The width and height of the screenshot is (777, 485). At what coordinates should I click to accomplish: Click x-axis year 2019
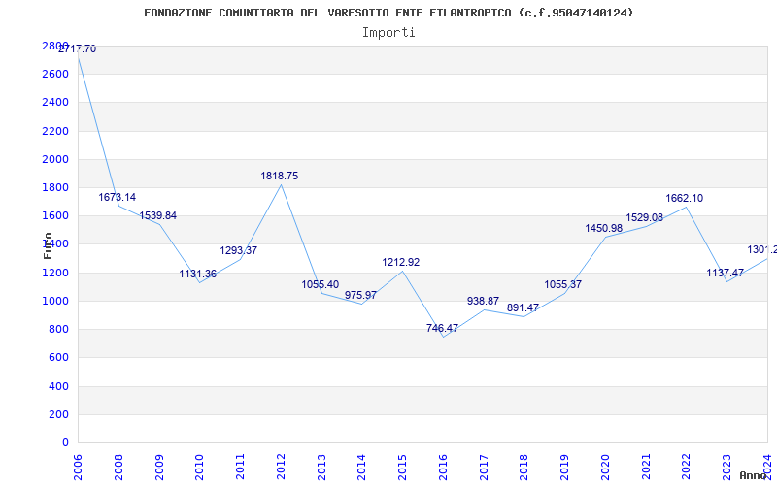(565, 468)
